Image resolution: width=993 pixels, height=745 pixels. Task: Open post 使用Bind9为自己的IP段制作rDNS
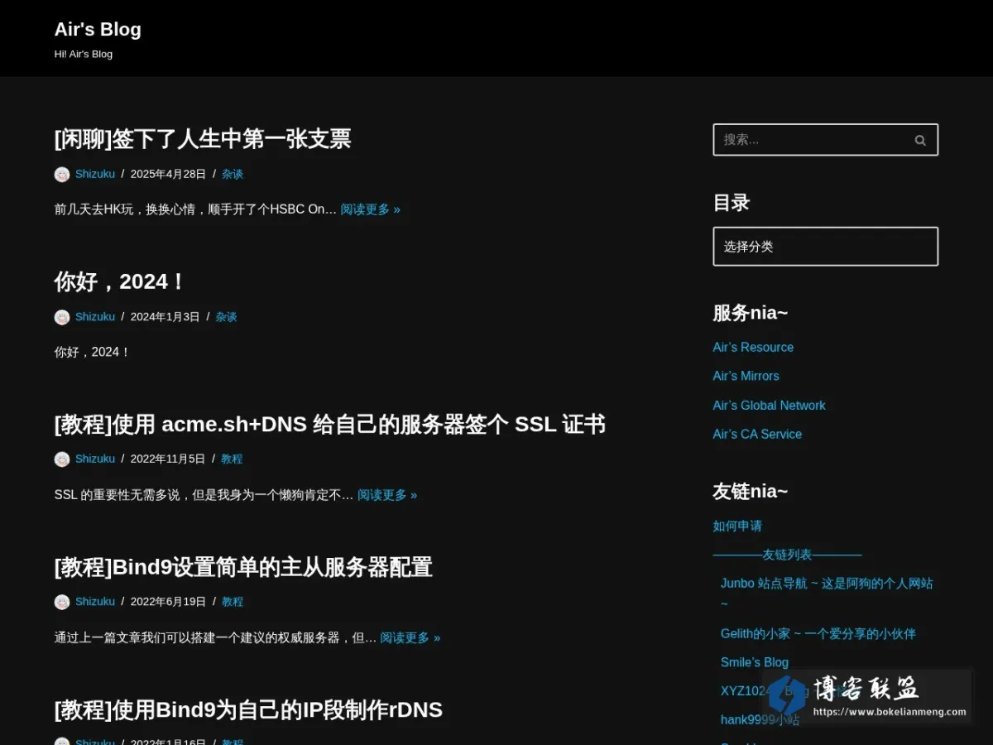[x=248, y=709]
